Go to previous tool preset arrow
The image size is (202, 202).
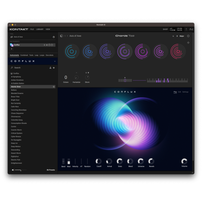tap(65, 36)
